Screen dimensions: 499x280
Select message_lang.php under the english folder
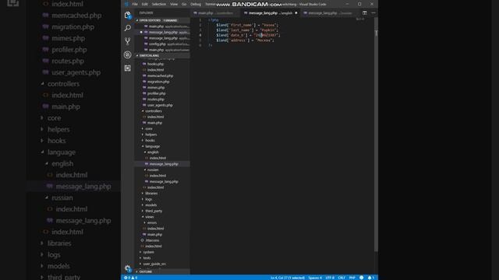(x=162, y=164)
